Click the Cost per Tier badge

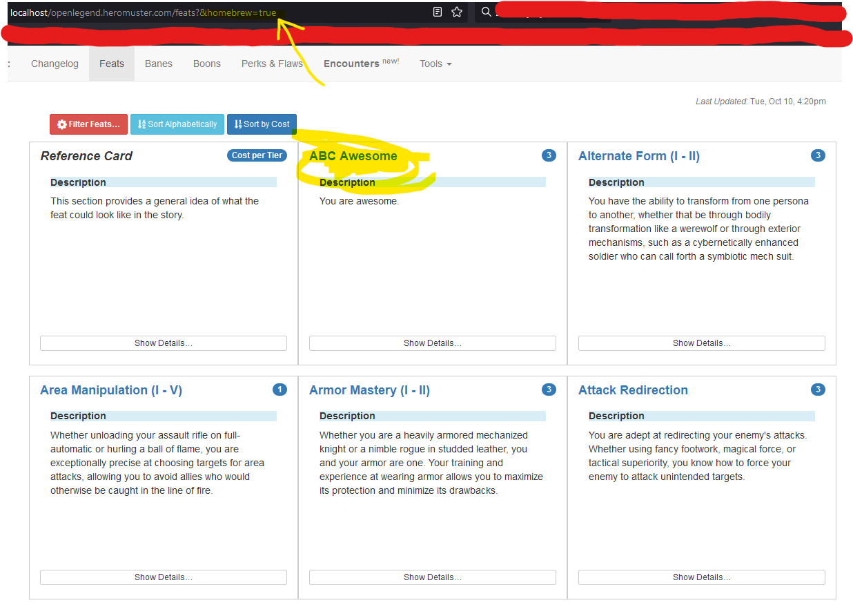tap(257, 155)
